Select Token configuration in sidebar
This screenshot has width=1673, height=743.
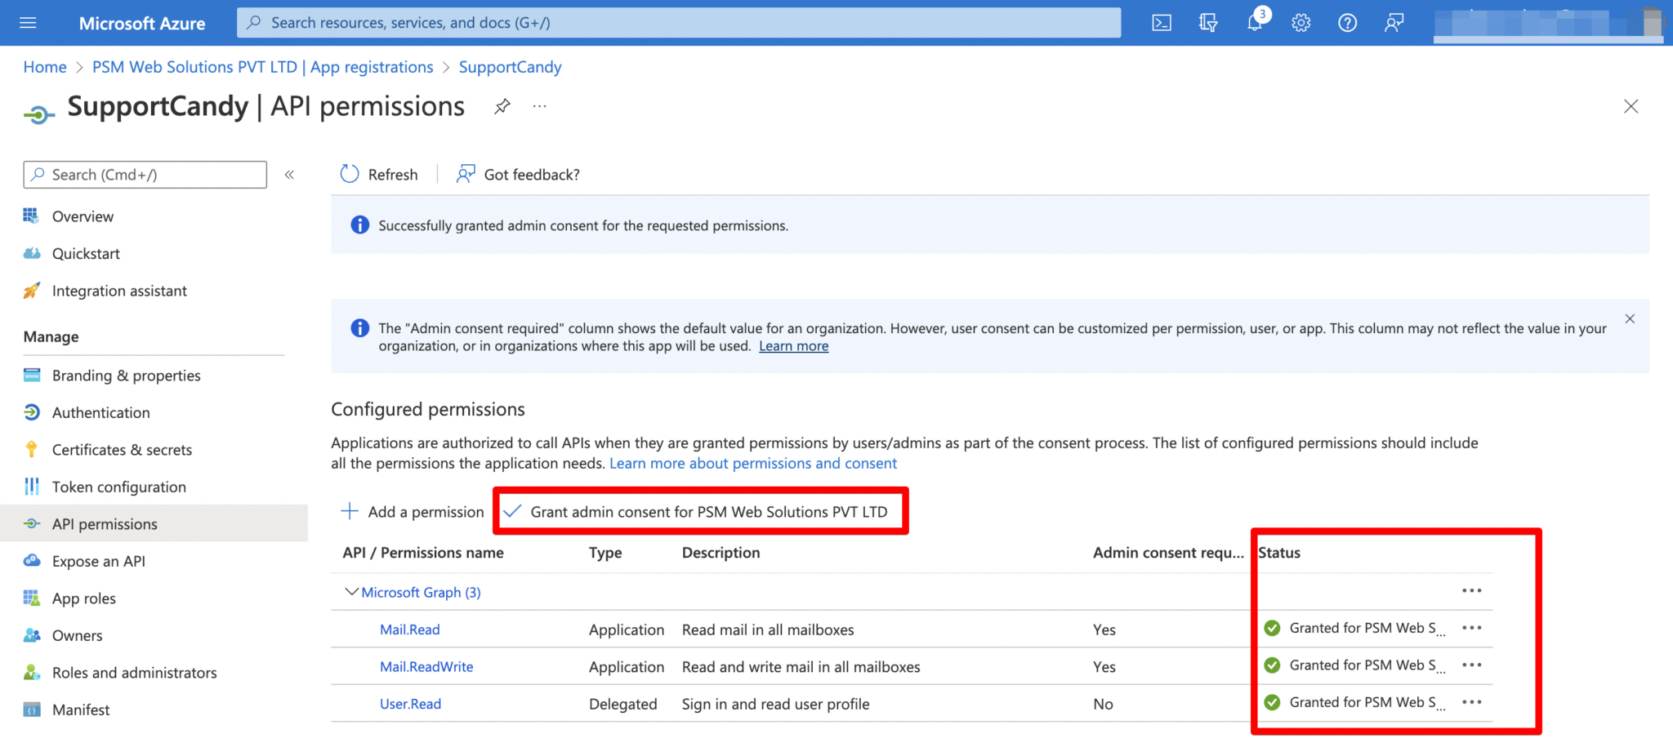click(118, 487)
